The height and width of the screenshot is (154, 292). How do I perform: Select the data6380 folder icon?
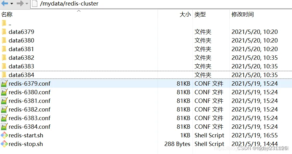click(x=4, y=40)
